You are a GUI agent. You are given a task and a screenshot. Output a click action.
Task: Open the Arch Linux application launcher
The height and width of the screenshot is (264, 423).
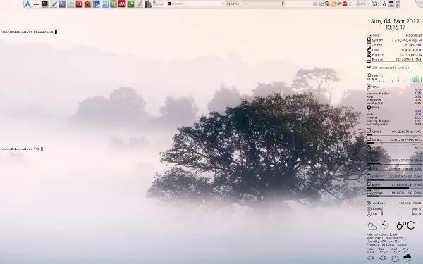27,4
